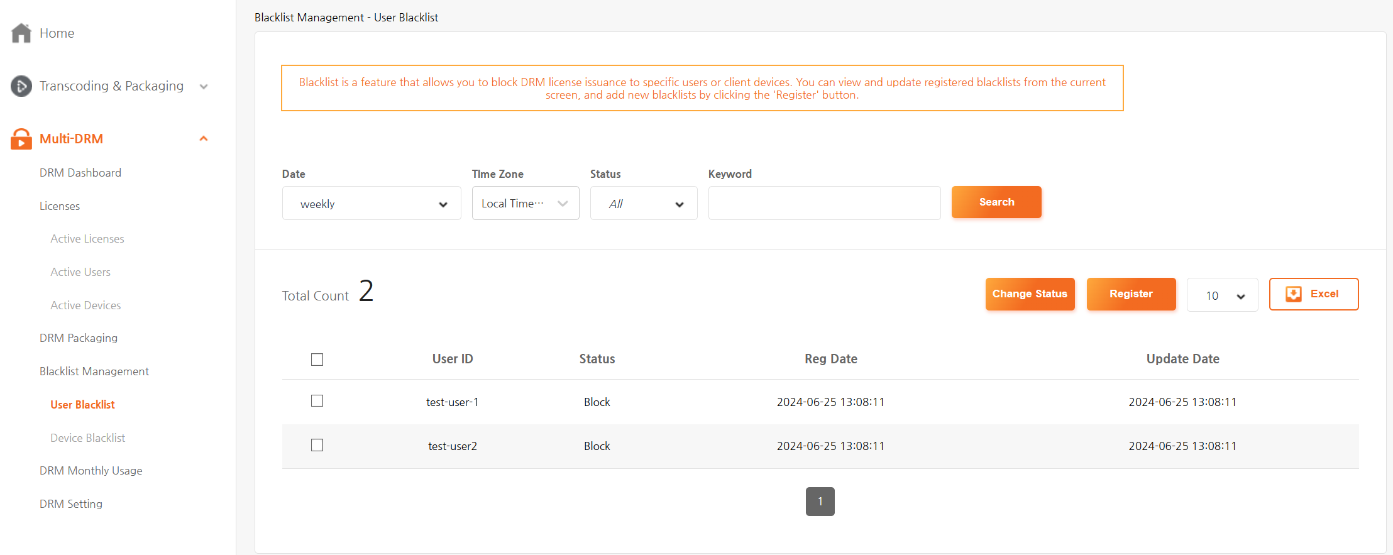Open the Date weekly dropdown
This screenshot has height=555, width=1393.
coord(372,204)
